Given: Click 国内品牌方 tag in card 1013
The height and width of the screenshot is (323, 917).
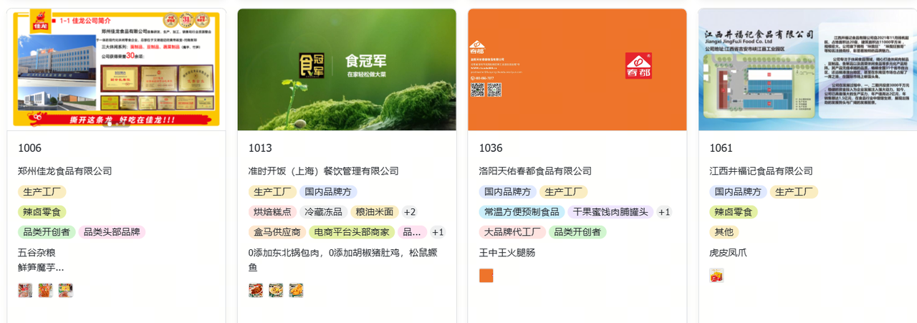Looking at the screenshot, I should (x=329, y=192).
